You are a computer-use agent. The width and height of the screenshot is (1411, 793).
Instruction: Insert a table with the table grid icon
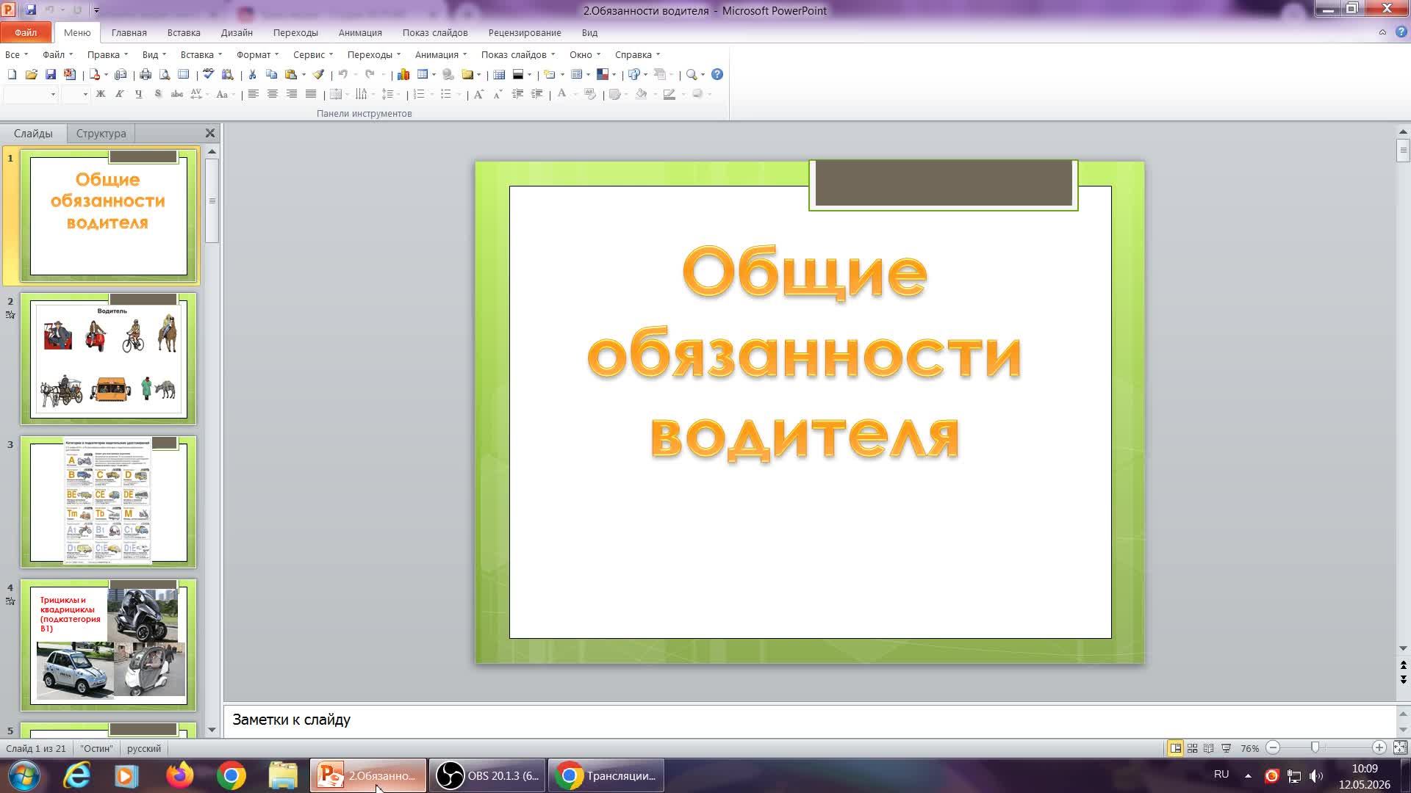point(423,74)
